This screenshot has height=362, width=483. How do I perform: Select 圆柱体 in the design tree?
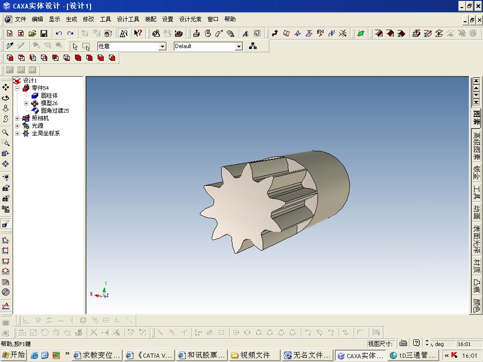click(49, 96)
